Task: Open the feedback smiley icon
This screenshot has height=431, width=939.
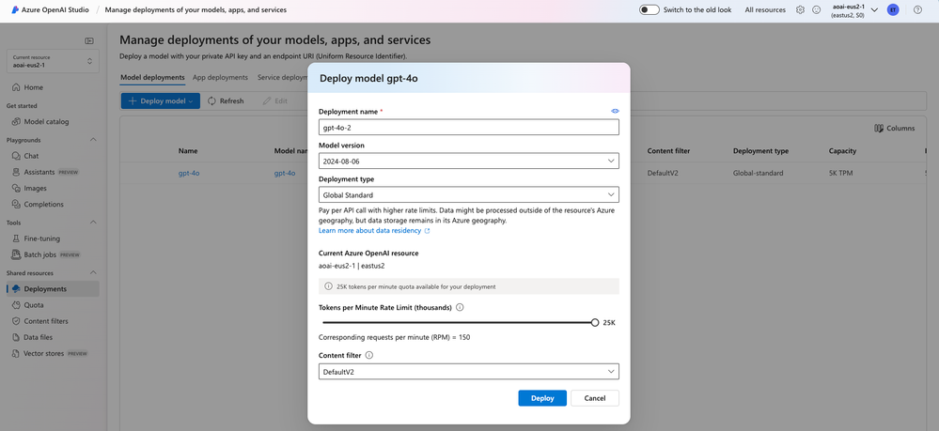Action: [816, 10]
